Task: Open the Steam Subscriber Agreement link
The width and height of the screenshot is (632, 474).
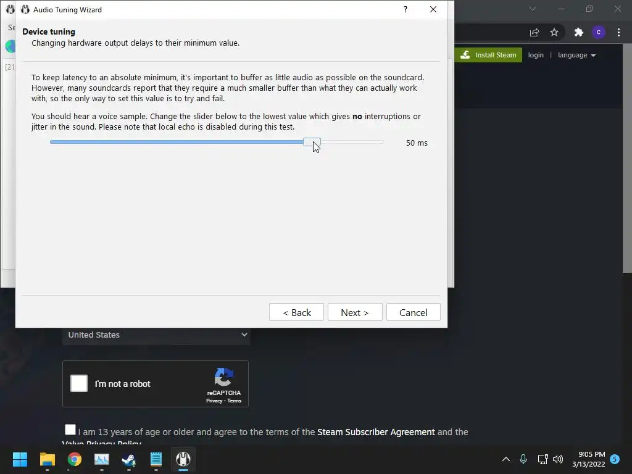Action: pos(376,432)
